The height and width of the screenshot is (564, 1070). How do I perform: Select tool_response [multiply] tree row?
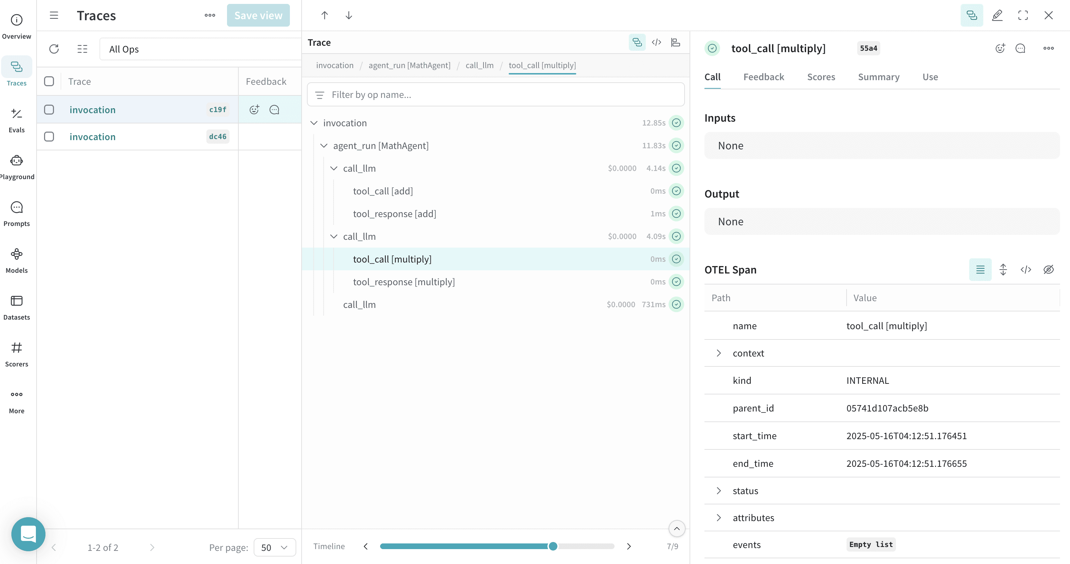point(496,282)
